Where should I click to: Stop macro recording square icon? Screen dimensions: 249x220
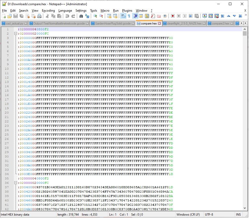click(x=179, y=16)
